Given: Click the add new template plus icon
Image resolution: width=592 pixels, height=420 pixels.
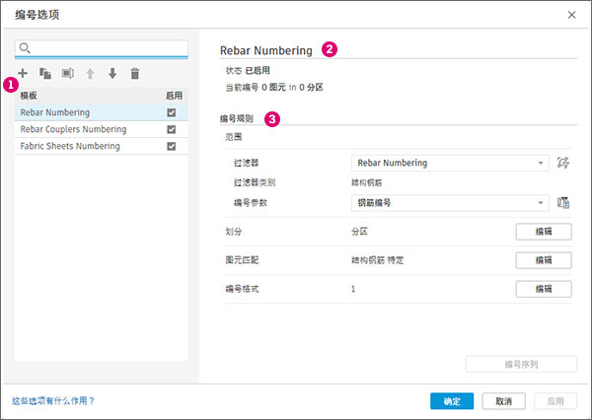Looking at the screenshot, I should pyautogui.click(x=23, y=73).
